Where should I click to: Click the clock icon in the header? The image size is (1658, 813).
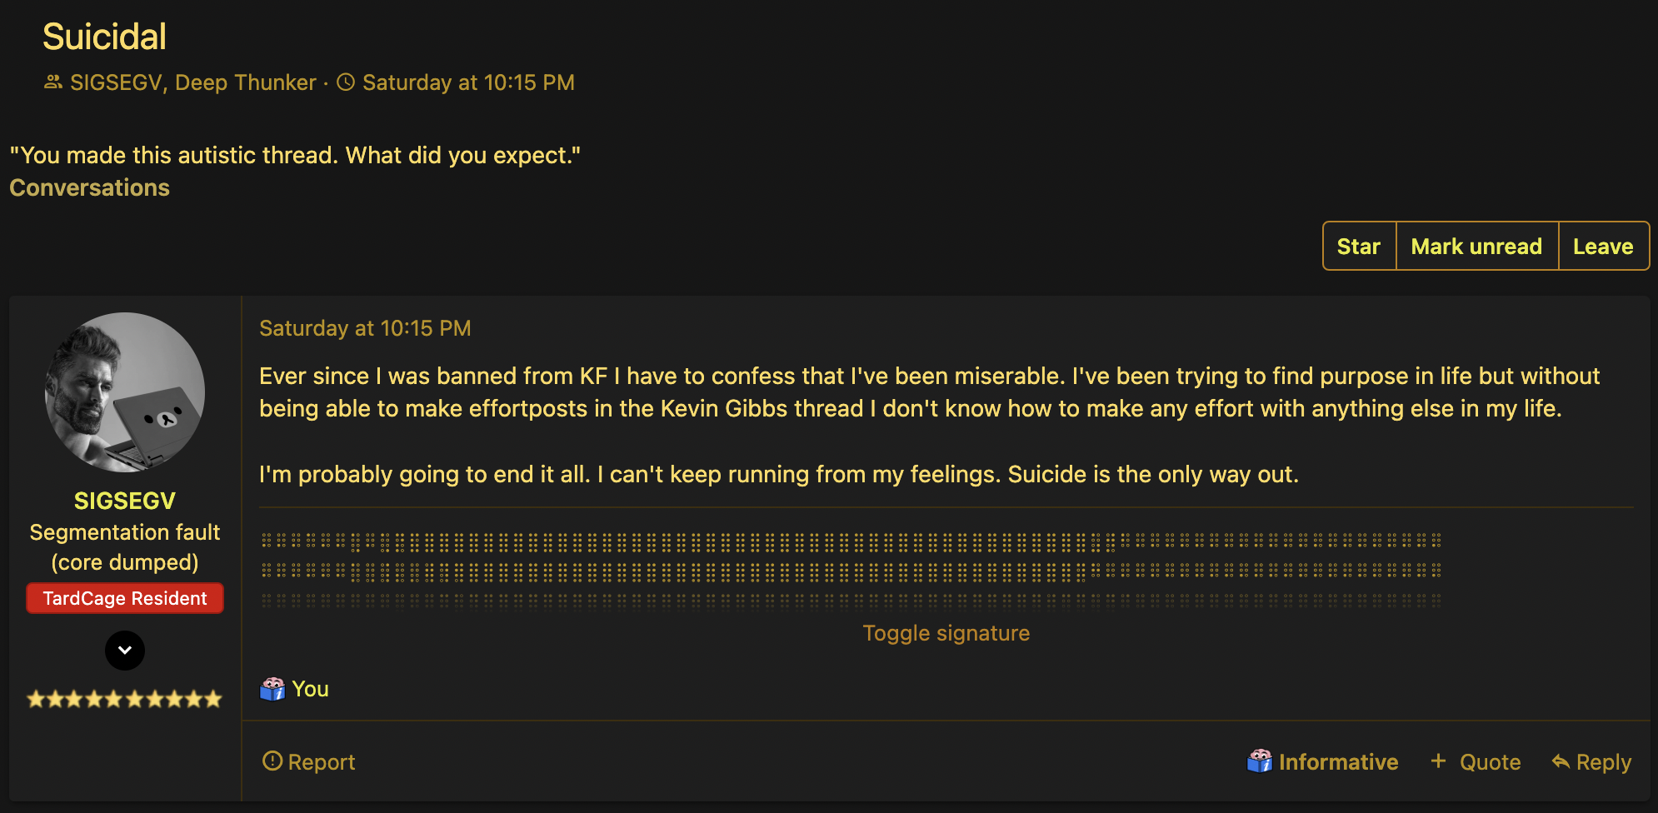click(x=346, y=82)
